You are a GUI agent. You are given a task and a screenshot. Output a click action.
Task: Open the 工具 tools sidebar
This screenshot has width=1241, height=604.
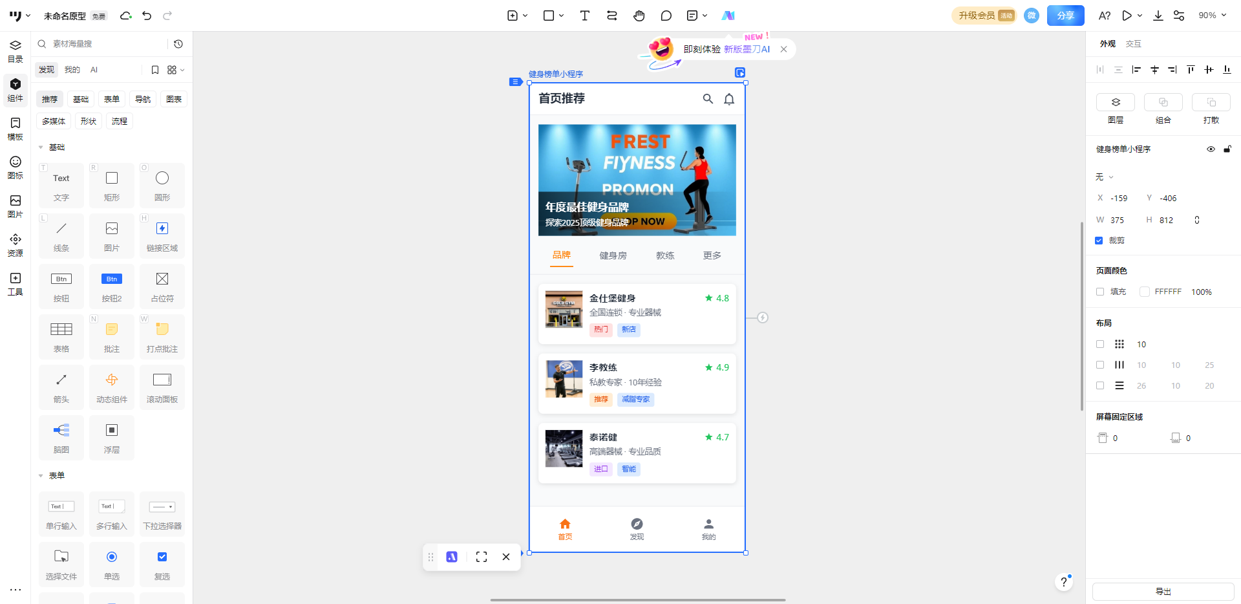pos(16,284)
